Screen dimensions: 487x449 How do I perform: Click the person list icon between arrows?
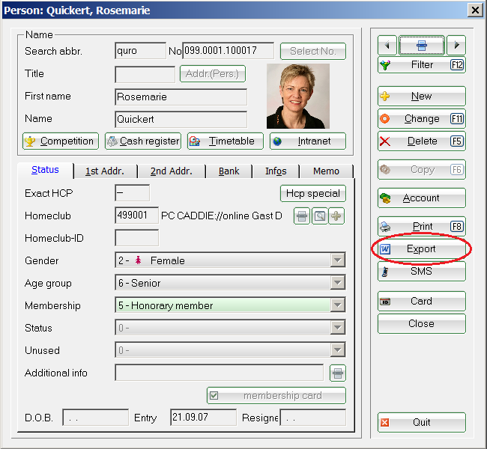422,45
